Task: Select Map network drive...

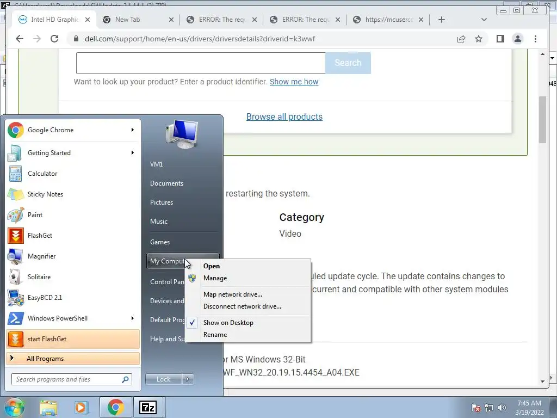Action: tap(248, 294)
